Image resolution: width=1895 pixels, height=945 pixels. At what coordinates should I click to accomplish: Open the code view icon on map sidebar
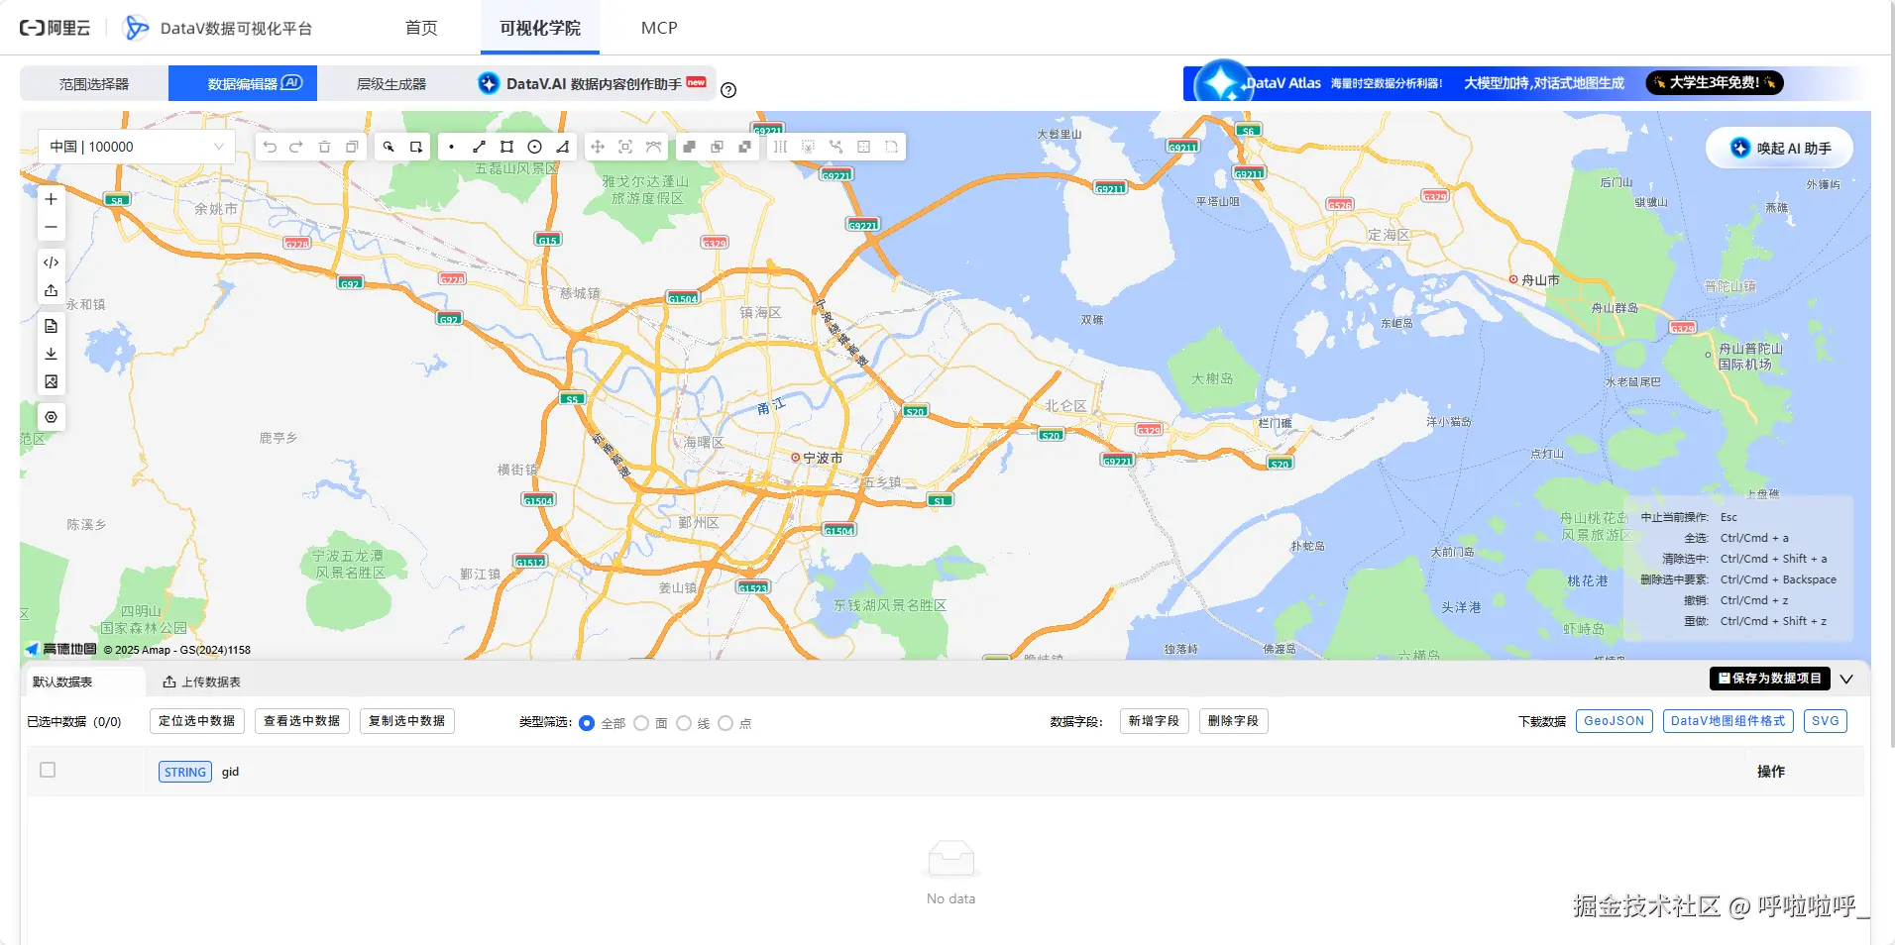52,262
